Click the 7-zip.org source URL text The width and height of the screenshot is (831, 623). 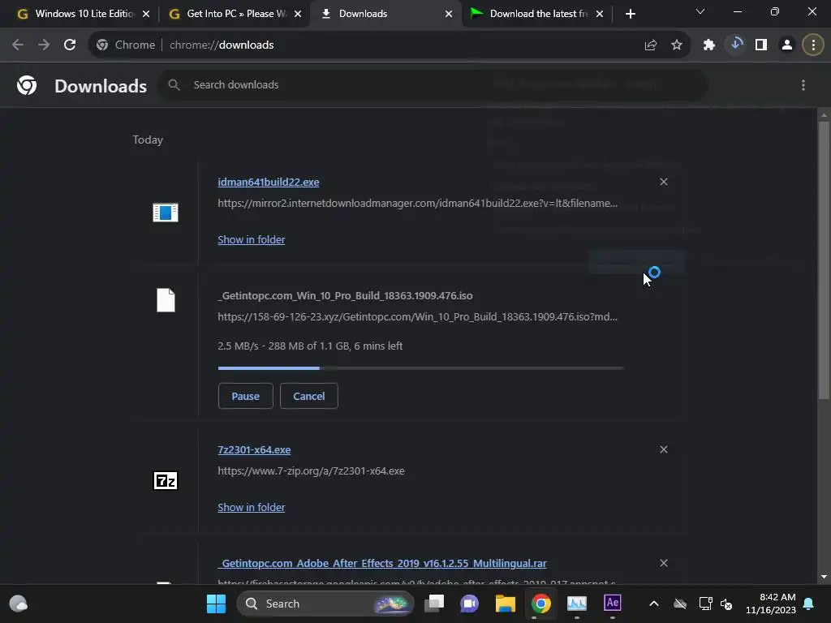311,471
